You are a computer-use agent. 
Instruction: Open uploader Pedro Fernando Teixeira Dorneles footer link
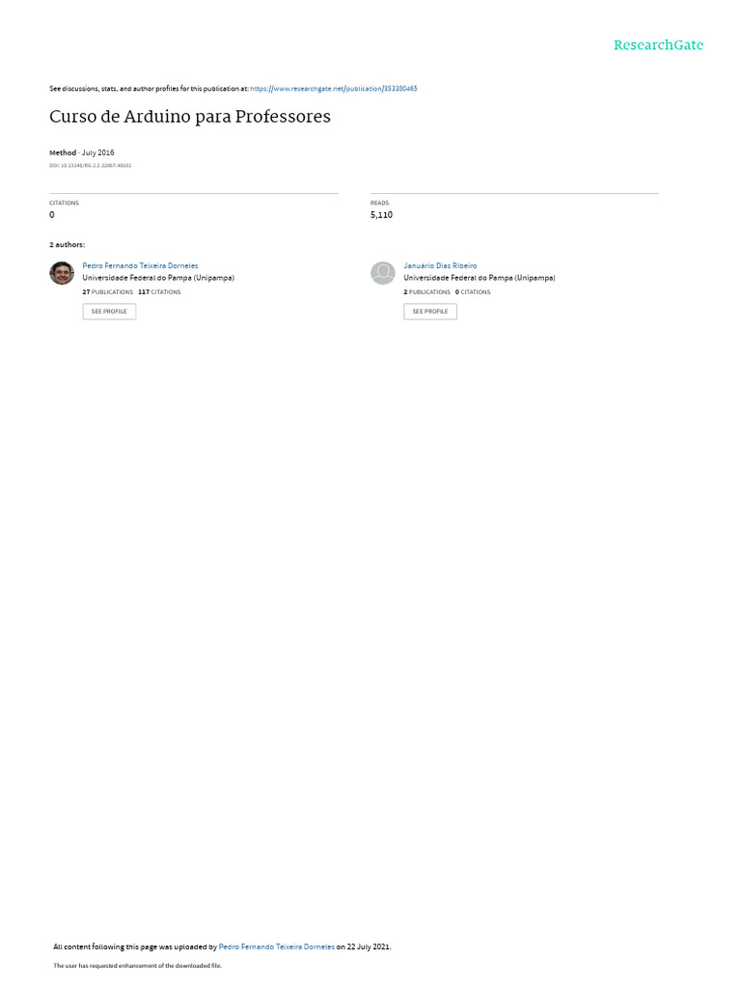click(x=276, y=947)
